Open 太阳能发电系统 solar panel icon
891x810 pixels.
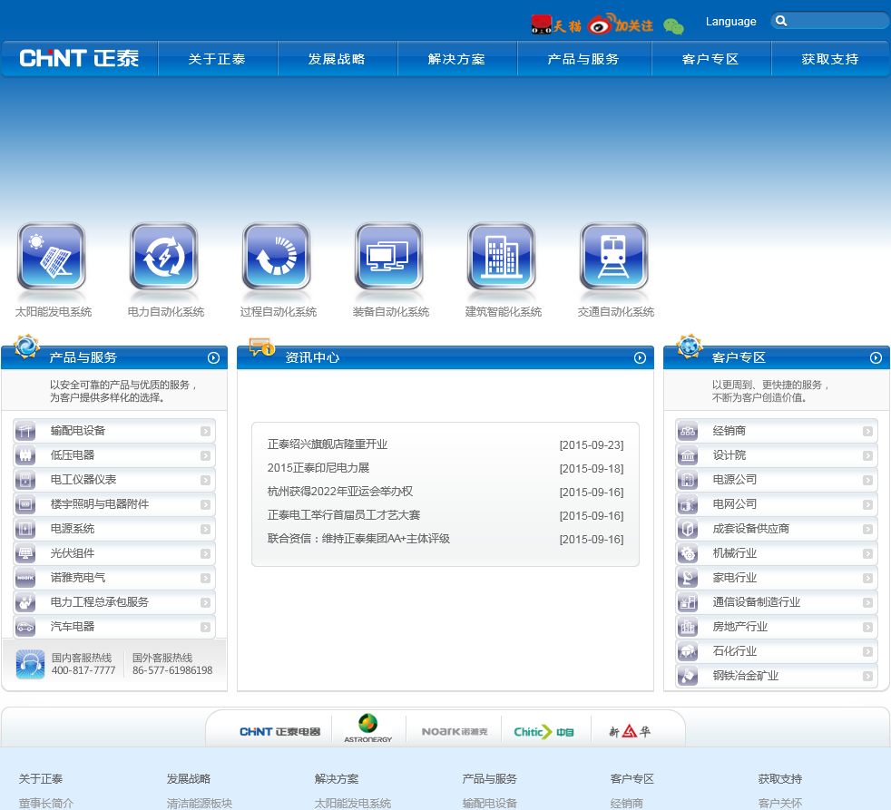(52, 257)
